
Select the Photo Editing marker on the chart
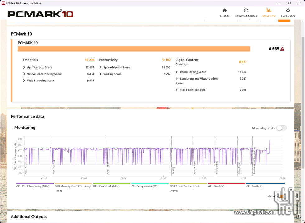217,167
